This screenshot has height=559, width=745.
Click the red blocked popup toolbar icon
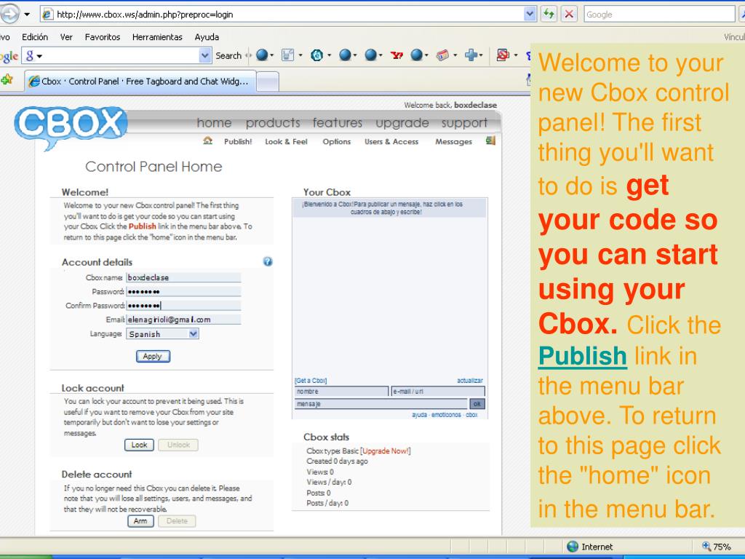coord(503,55)
